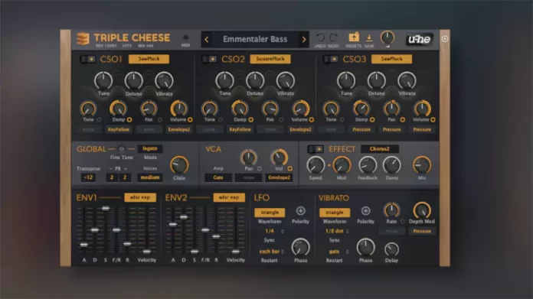
Task: Go to previous preset arrow
Action: coord(206,39)
